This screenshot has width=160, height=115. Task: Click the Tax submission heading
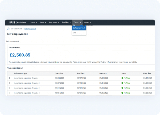tap(15, 68)
